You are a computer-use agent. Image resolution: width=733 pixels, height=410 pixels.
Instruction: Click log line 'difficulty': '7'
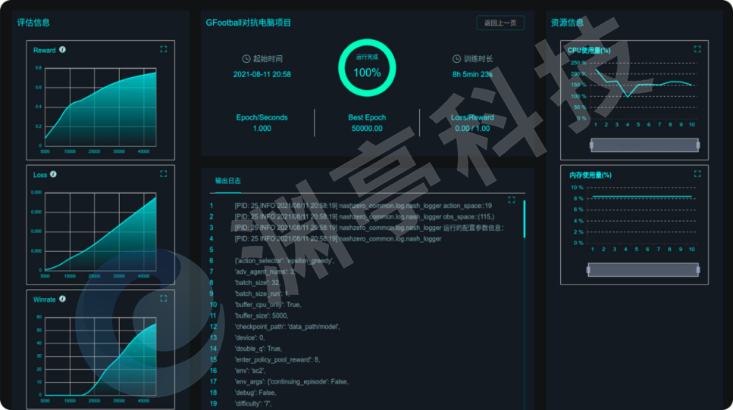tap(253, 403)
